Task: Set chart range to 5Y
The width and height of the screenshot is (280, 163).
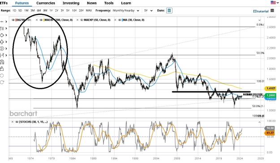Action: click(68, 11)
